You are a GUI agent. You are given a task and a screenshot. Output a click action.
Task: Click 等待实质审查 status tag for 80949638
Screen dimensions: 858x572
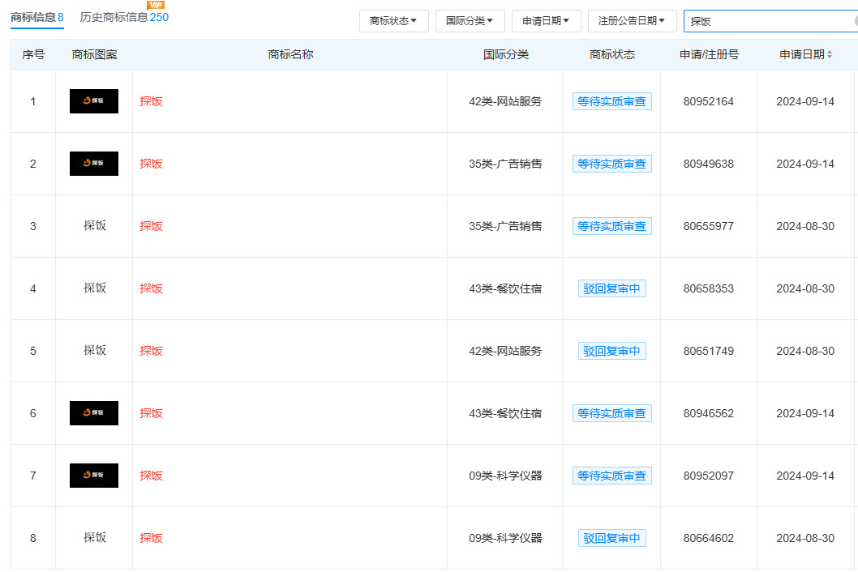coord(611,164)
